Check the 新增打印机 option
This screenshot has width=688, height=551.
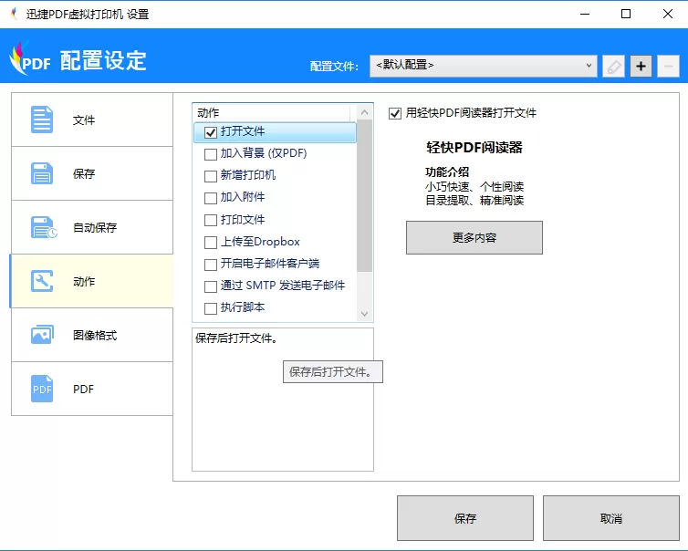(x=211, y=176)
